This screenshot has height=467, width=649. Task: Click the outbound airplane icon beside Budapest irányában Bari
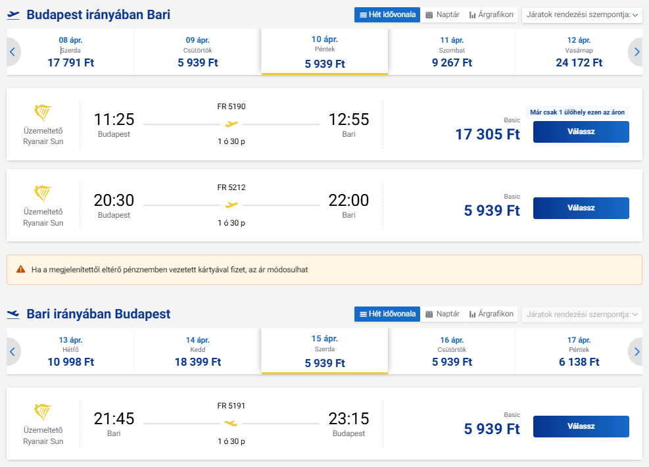click(x=13, y=15)
